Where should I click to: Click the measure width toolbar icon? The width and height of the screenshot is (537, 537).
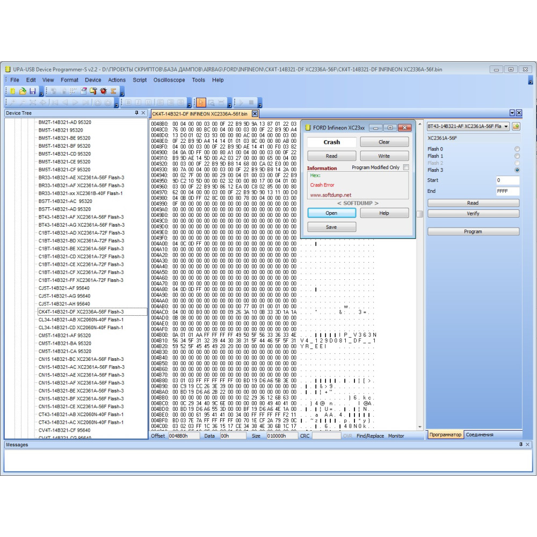[x=221, y=103]
